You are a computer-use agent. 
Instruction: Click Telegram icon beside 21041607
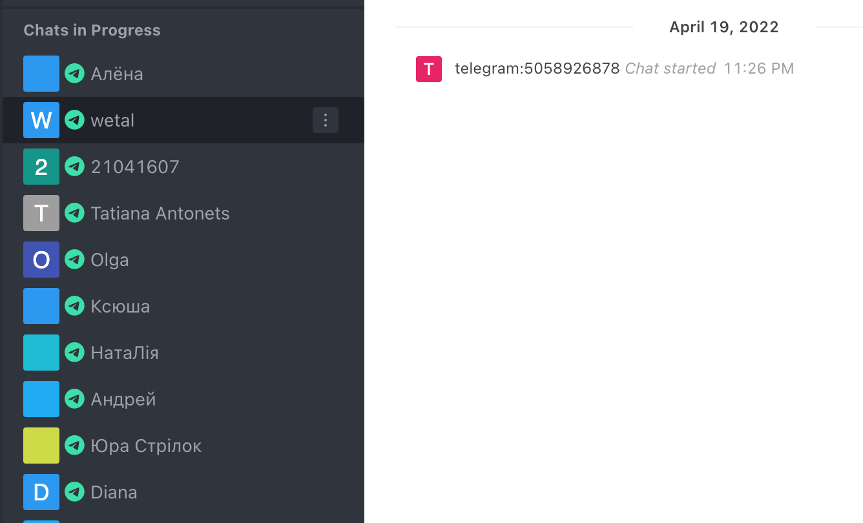[x=75, y=167]
